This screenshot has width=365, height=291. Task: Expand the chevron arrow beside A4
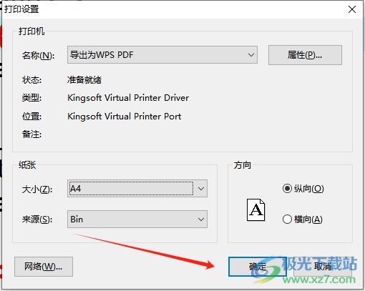(201, 189)
